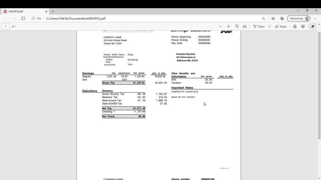Image resolution: width=321 pixels, height=180 pixels.
Task: Click the Hours Bi Pay 79.01 value
Action: pos(130,64)
